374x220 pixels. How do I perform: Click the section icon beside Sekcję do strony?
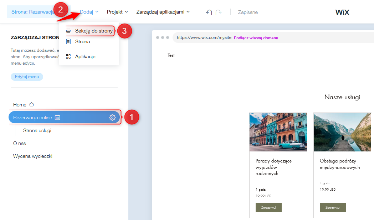click(x=68, y=31)
